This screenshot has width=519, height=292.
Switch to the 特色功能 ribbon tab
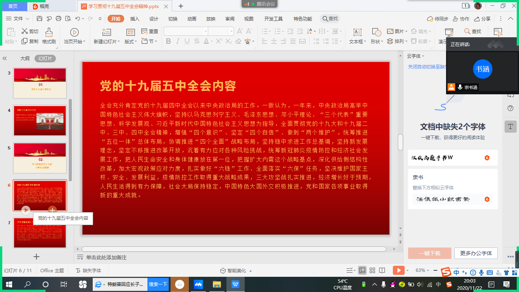(303, 19)
